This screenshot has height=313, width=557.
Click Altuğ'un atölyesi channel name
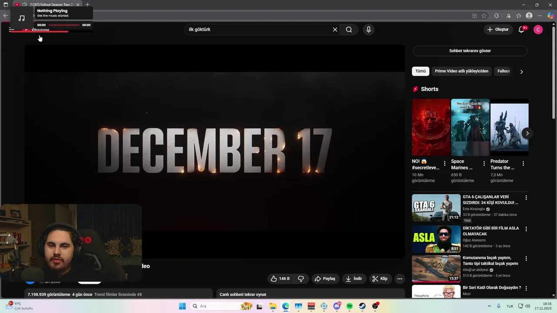click(x=475, y=270)
